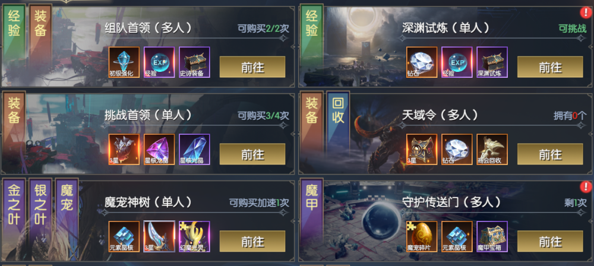Select the 星核龙晶 purple crystal icon
Screen dimensions: 594x266
pos(159,149)
